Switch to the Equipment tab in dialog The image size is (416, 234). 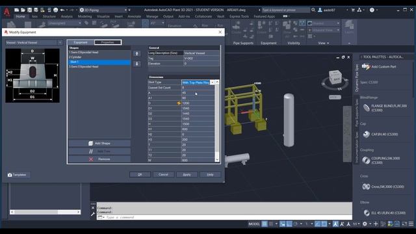coord(81,42)
